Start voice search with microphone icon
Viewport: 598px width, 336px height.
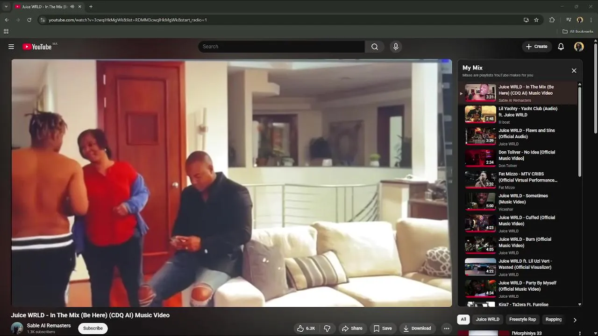click(x=396, y=47)
